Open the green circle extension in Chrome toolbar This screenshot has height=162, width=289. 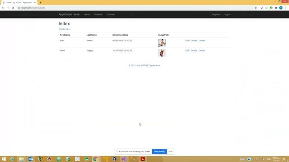271,8
